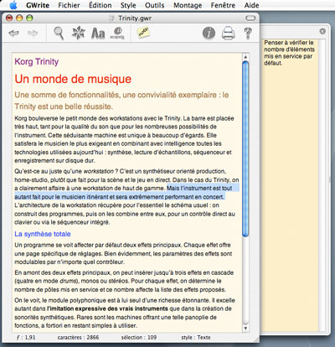Open the Apple menu

(13, 5)
